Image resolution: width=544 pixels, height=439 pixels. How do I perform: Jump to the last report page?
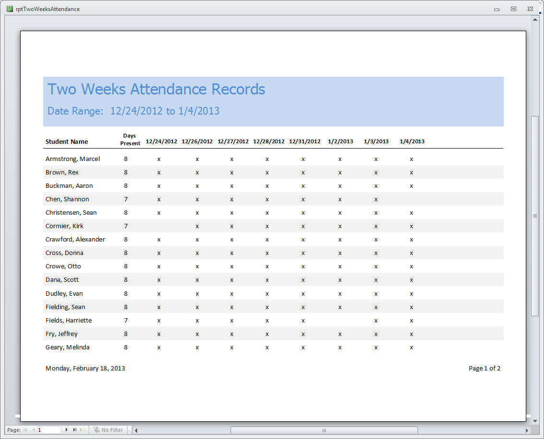[x=74, y=429]
